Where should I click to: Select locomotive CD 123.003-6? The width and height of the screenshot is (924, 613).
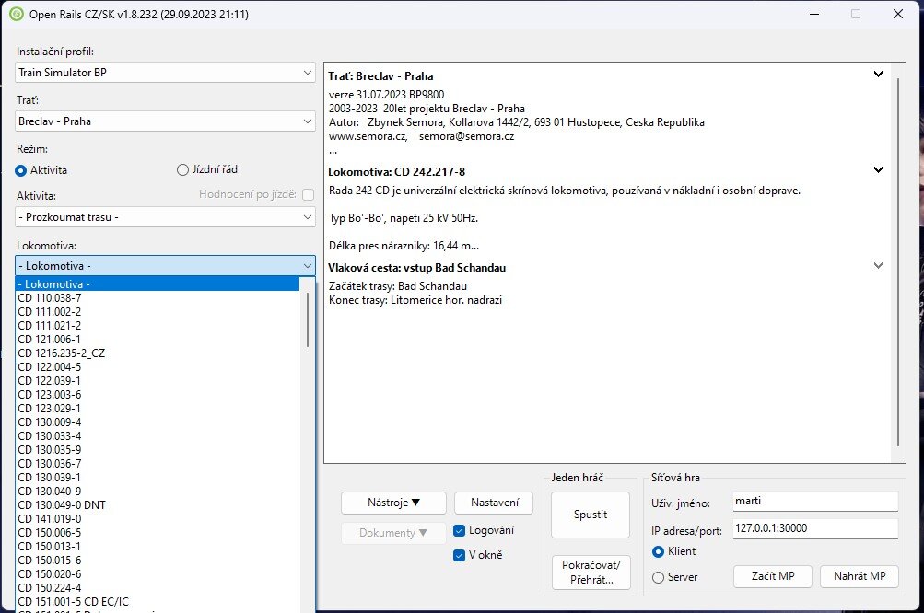pyautogui.click(x=158, y=395)
